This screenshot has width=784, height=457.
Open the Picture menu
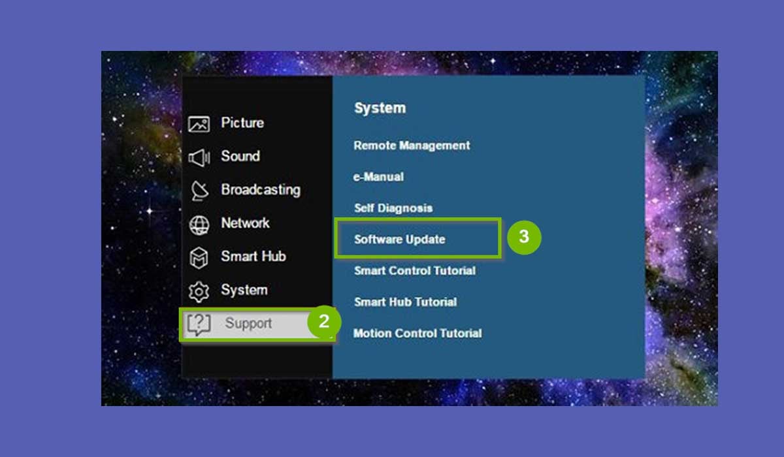(242, 123)
